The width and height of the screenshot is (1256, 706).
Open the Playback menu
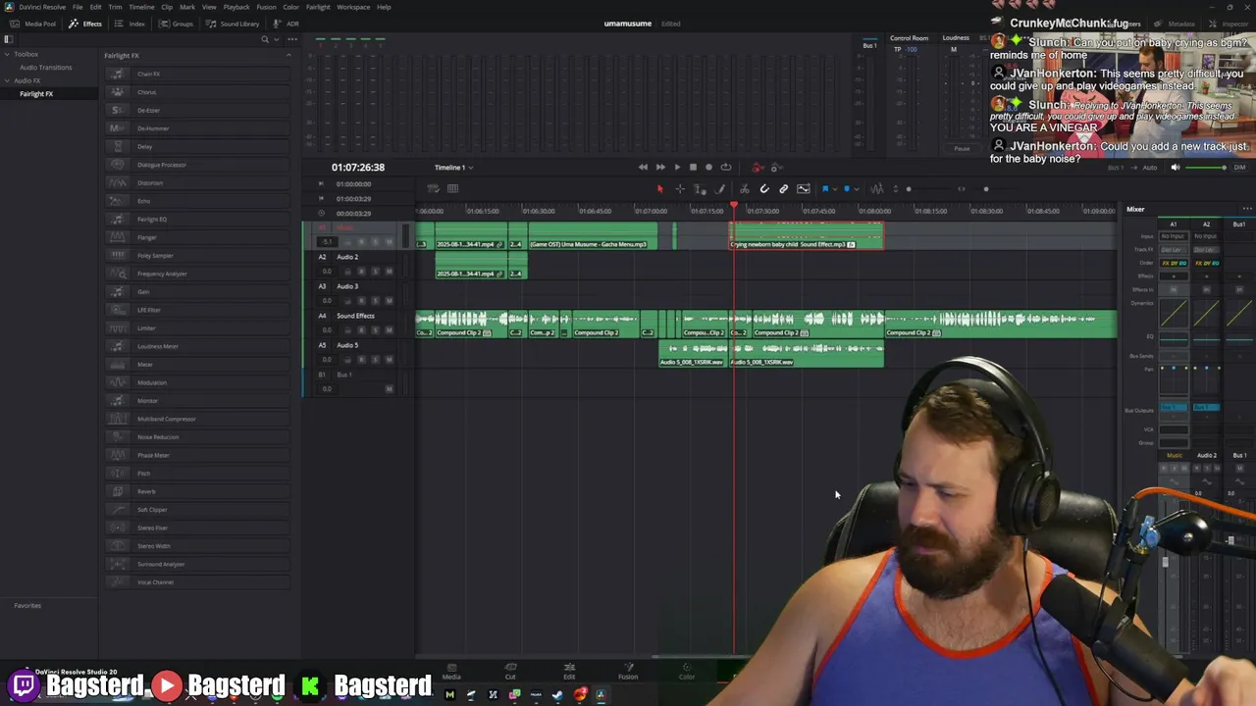[236, 7]
